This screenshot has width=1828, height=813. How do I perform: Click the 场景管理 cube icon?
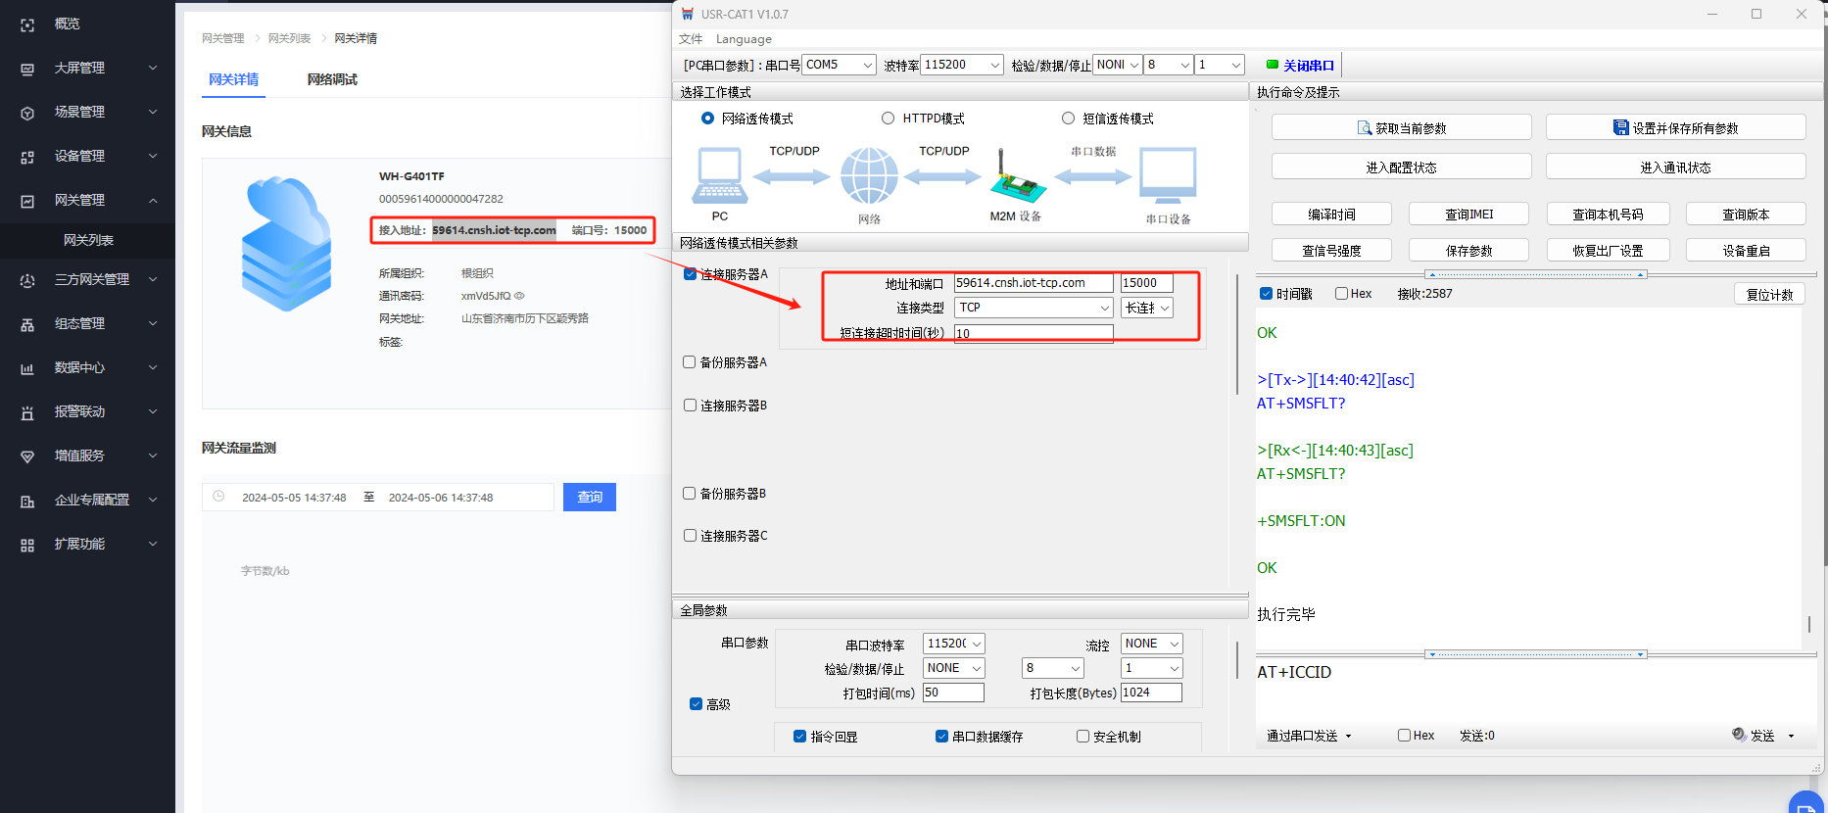27,113
